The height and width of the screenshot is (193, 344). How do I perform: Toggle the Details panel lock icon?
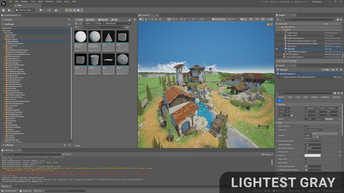click(341, 70)
